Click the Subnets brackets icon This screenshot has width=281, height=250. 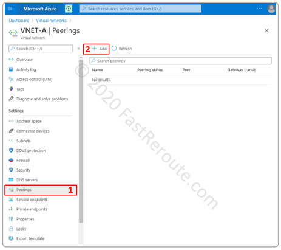click(x=11, y=141)
